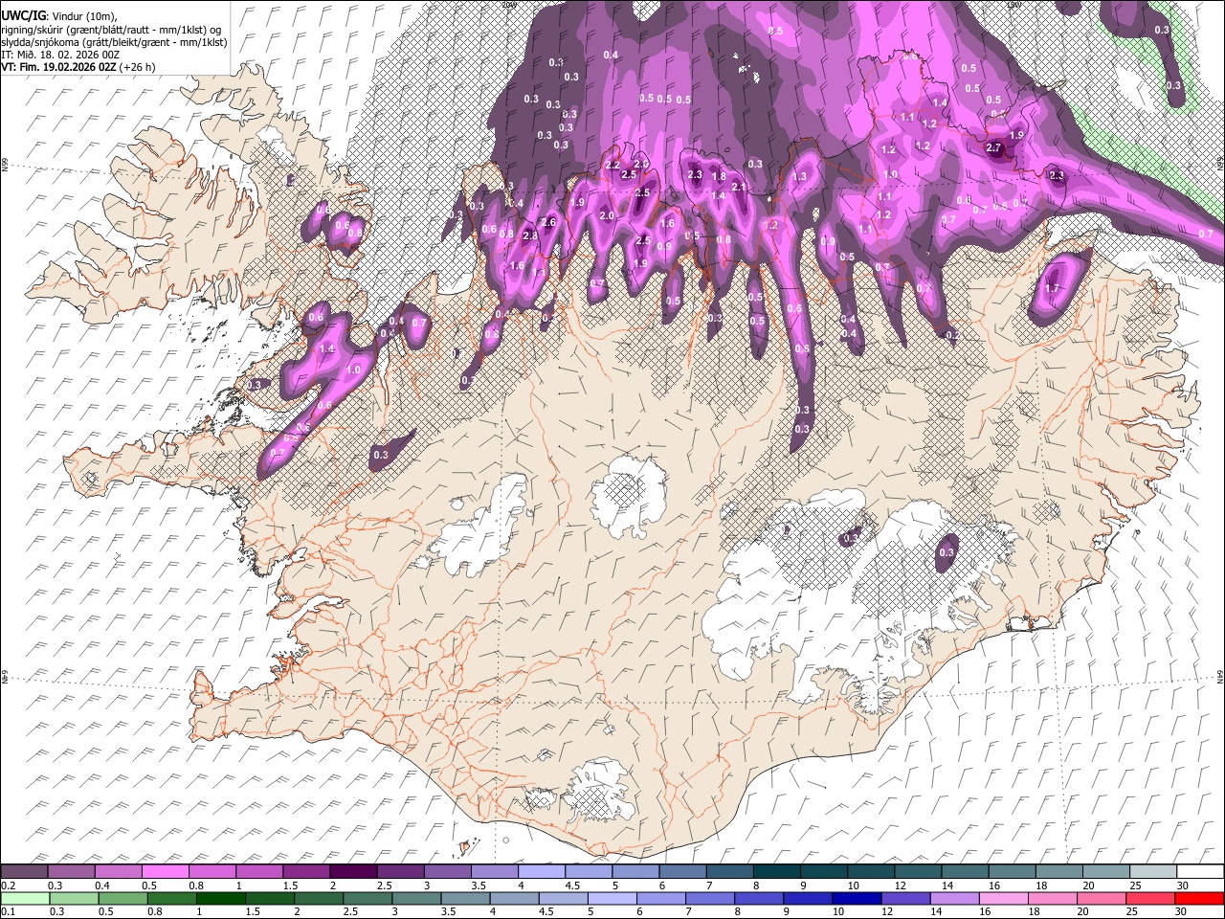This screenshot has height=919, width=1225.
Task: Click the pale lavender 4–4.5 swatch in the purple scale
Action: pos(542,872)
